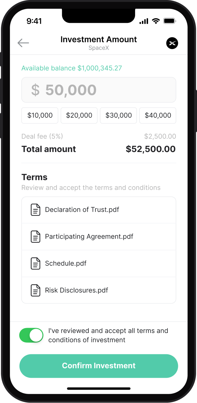Tap the battery status icon
This screenshot has width=197, height=403.
pyautogui.click(x=169, y=21)
